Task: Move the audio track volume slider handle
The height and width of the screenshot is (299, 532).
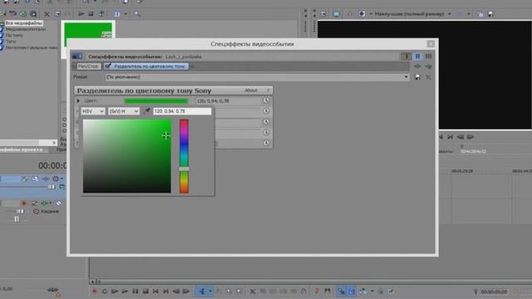Action: [x=20, y=211]
